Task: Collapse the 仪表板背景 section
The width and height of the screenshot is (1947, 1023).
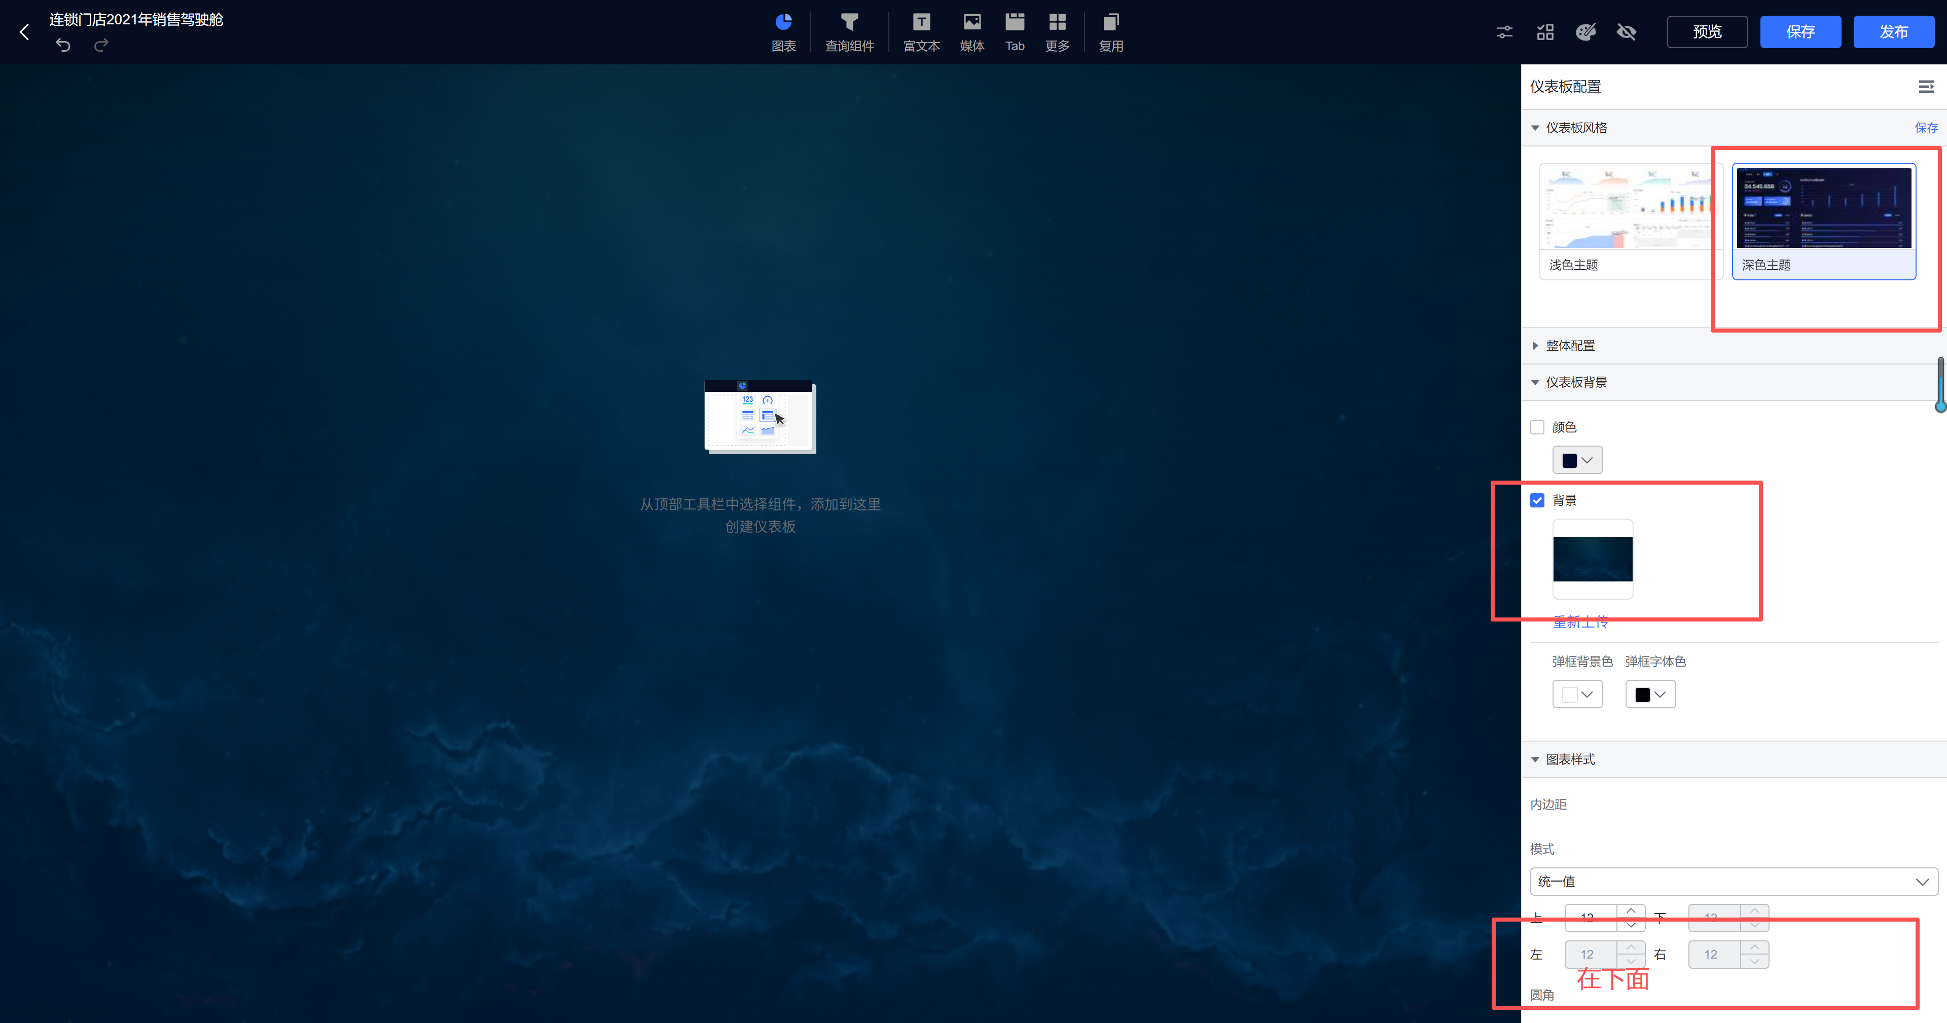Action: pyautogui.click(x=1575, y=382)
